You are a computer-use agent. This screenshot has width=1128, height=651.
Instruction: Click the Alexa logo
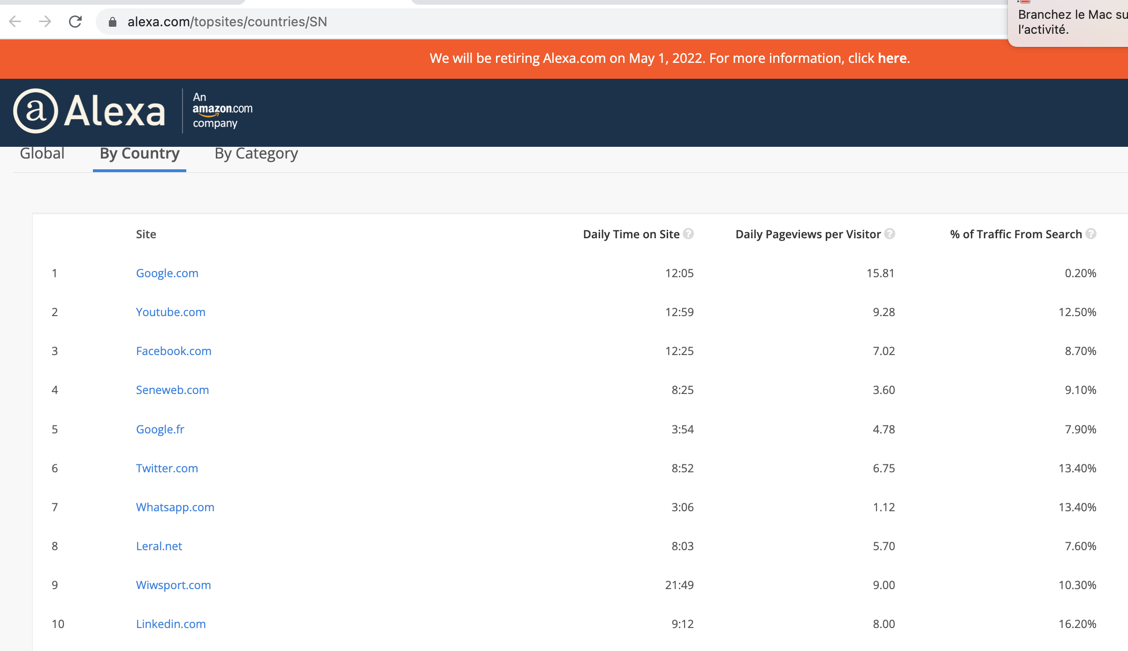[89, 111]
